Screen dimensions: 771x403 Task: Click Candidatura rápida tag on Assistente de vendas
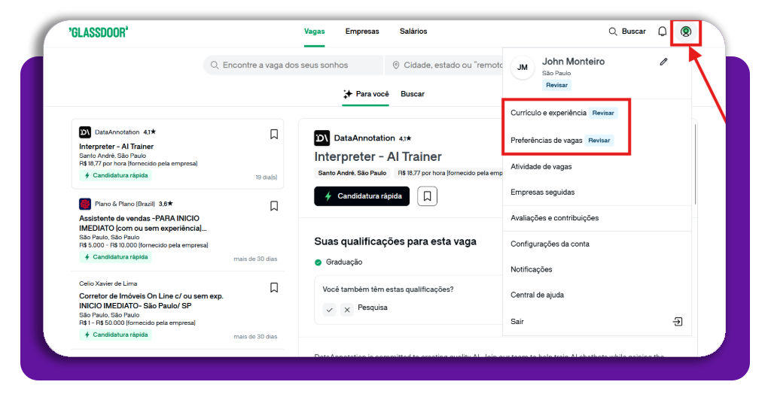[116, 257]
